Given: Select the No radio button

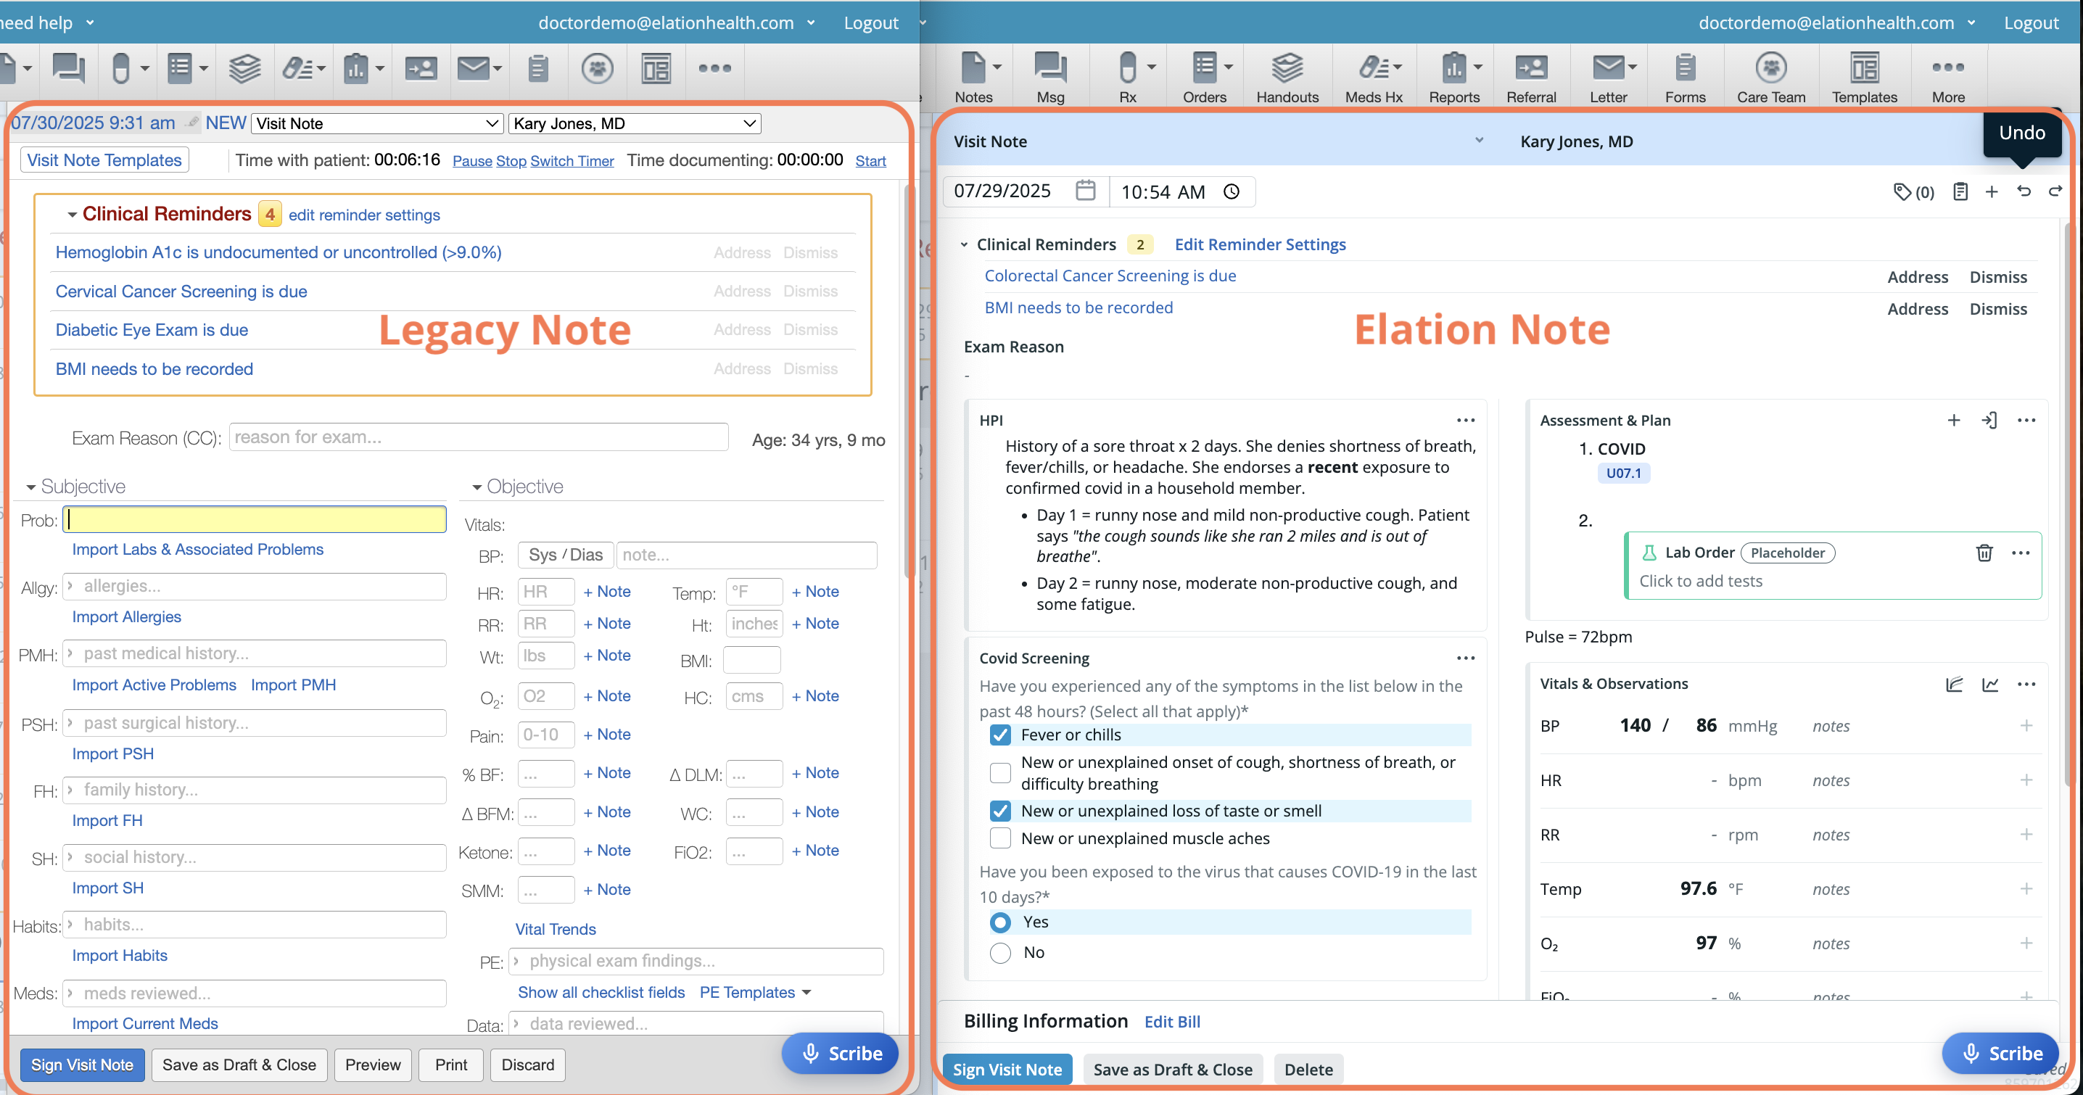Looking at the screenshot, I should (x=1000, y=953).
